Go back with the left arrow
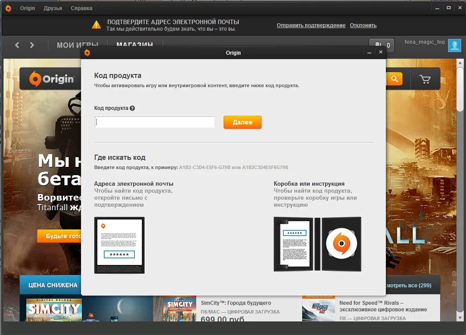The width and height of the screenshot is (466, 335). coord(17,45)
